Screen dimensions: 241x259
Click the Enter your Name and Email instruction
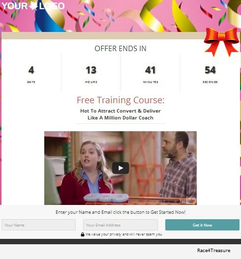(120, 212)
